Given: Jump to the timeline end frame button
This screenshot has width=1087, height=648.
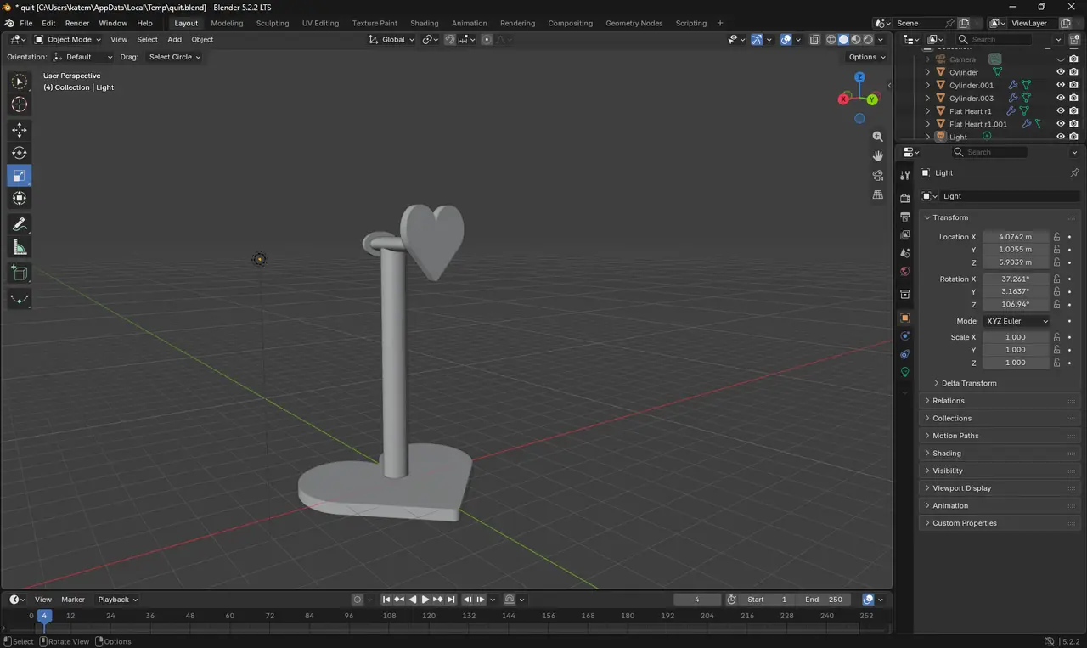Looking at the screenshot, I should (452, 600).
